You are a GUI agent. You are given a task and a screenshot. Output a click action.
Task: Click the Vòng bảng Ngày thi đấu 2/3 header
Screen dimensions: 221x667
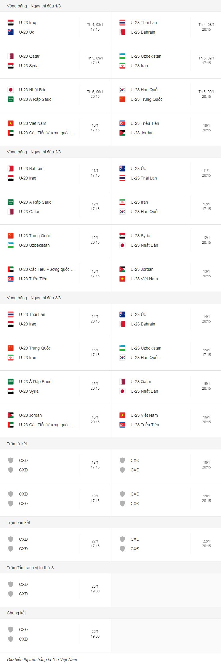[x=34, y=152]
